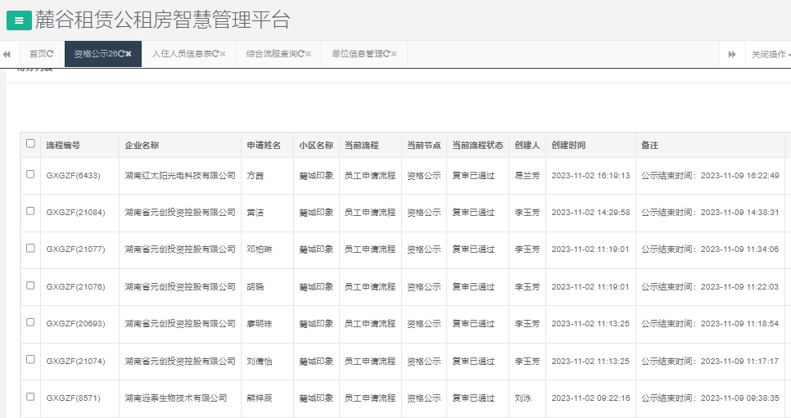Image resolution: width=791 pixels, height=418 pixels.
Task: Select process number GXGZF(6433)
Action: pyautogui.click(x=73, y=176)
